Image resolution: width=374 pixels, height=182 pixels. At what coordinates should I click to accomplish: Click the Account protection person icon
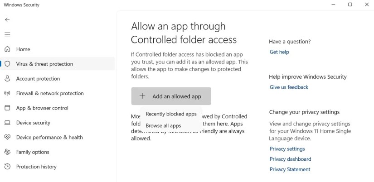(7, 79)
